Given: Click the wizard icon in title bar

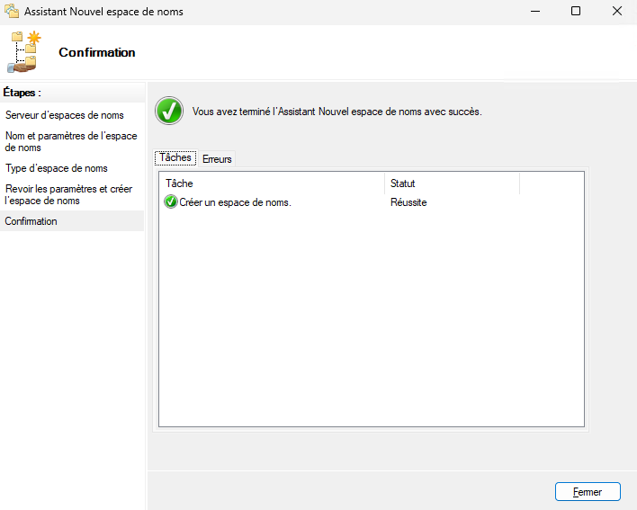Looking at the screenshot, I should click(x=12, y=12).
